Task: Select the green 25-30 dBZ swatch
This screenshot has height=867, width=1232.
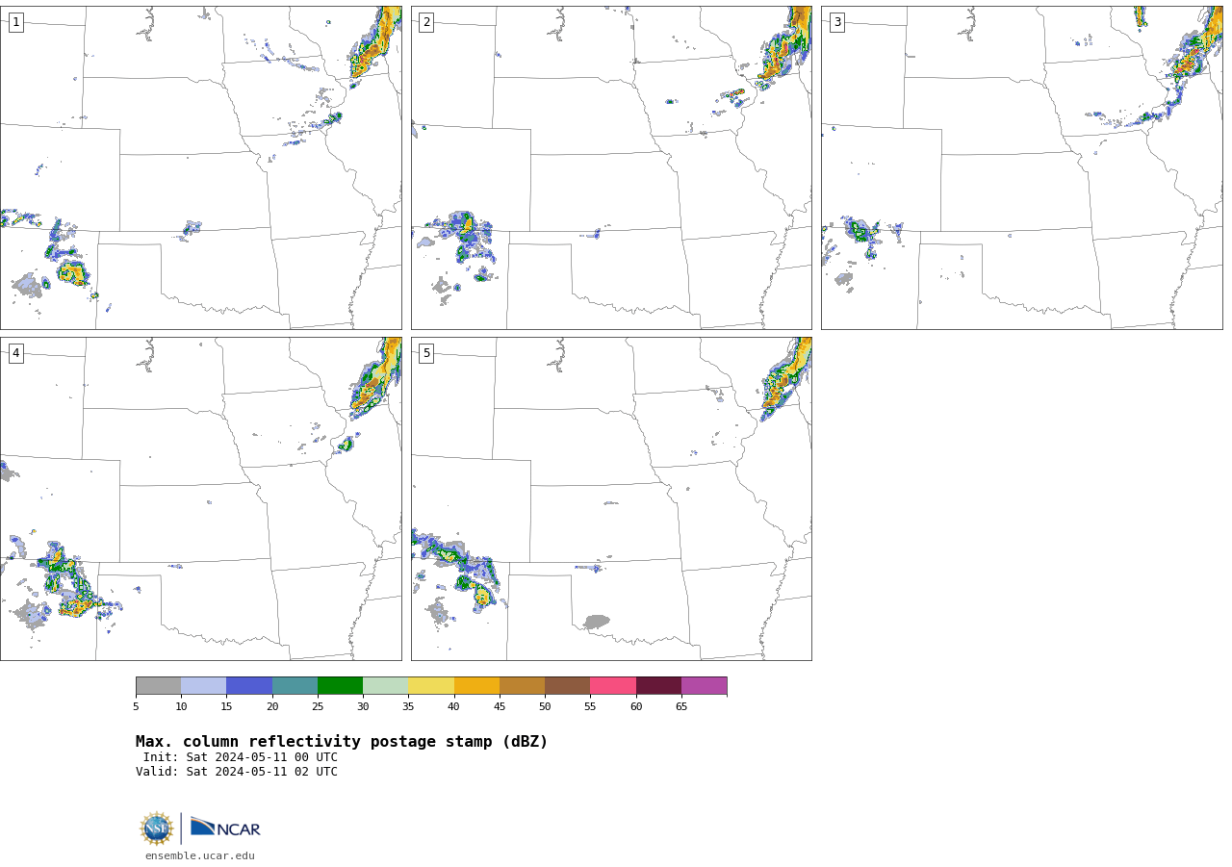Action: pyautogui.click(x=340, y=686)
